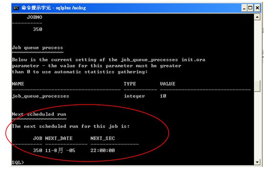The width and height of the screenshot is (267, 170).
Task: Click the TYPE column header
Action: click(130, 84)
